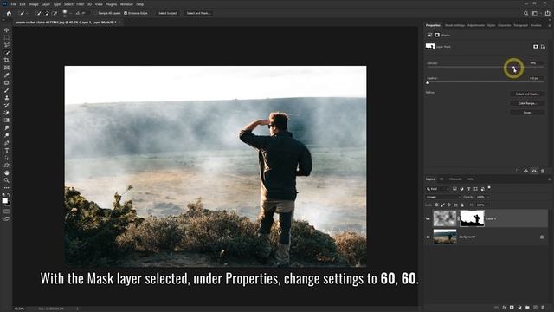Select the Eraser tool
The width and height of the screenshot is (554, 312).
click(x=6, y=113)
